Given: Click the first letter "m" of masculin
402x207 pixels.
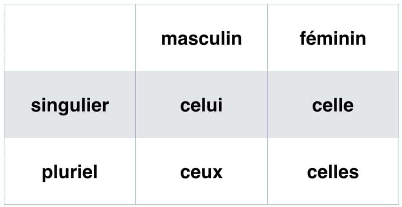Looking at the screenshot, I should 168,40.
